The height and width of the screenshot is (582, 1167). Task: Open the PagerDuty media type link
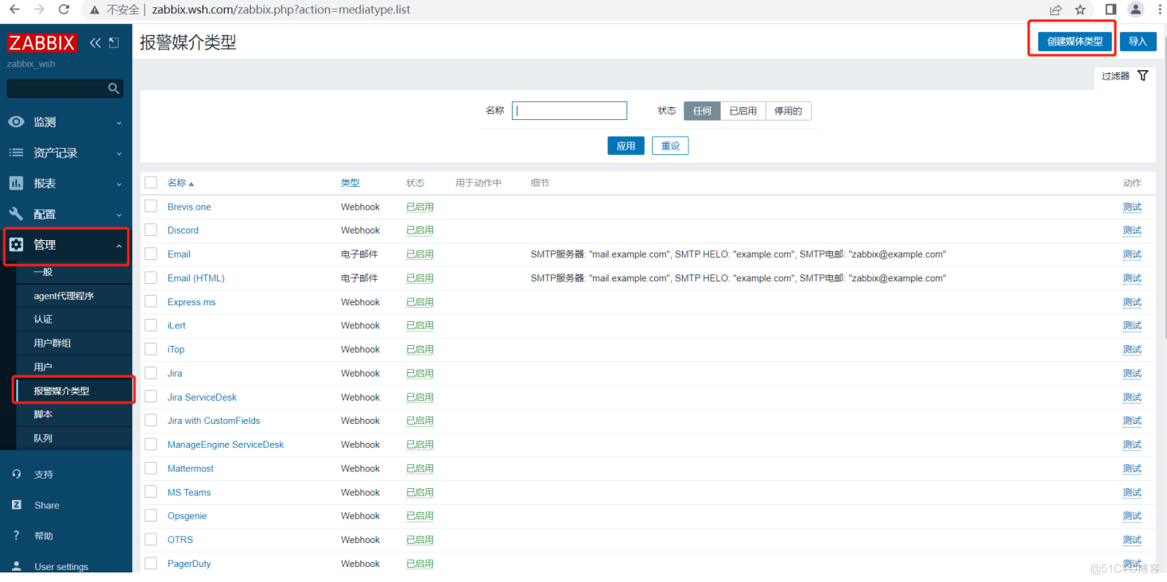[x=189, y=564]
